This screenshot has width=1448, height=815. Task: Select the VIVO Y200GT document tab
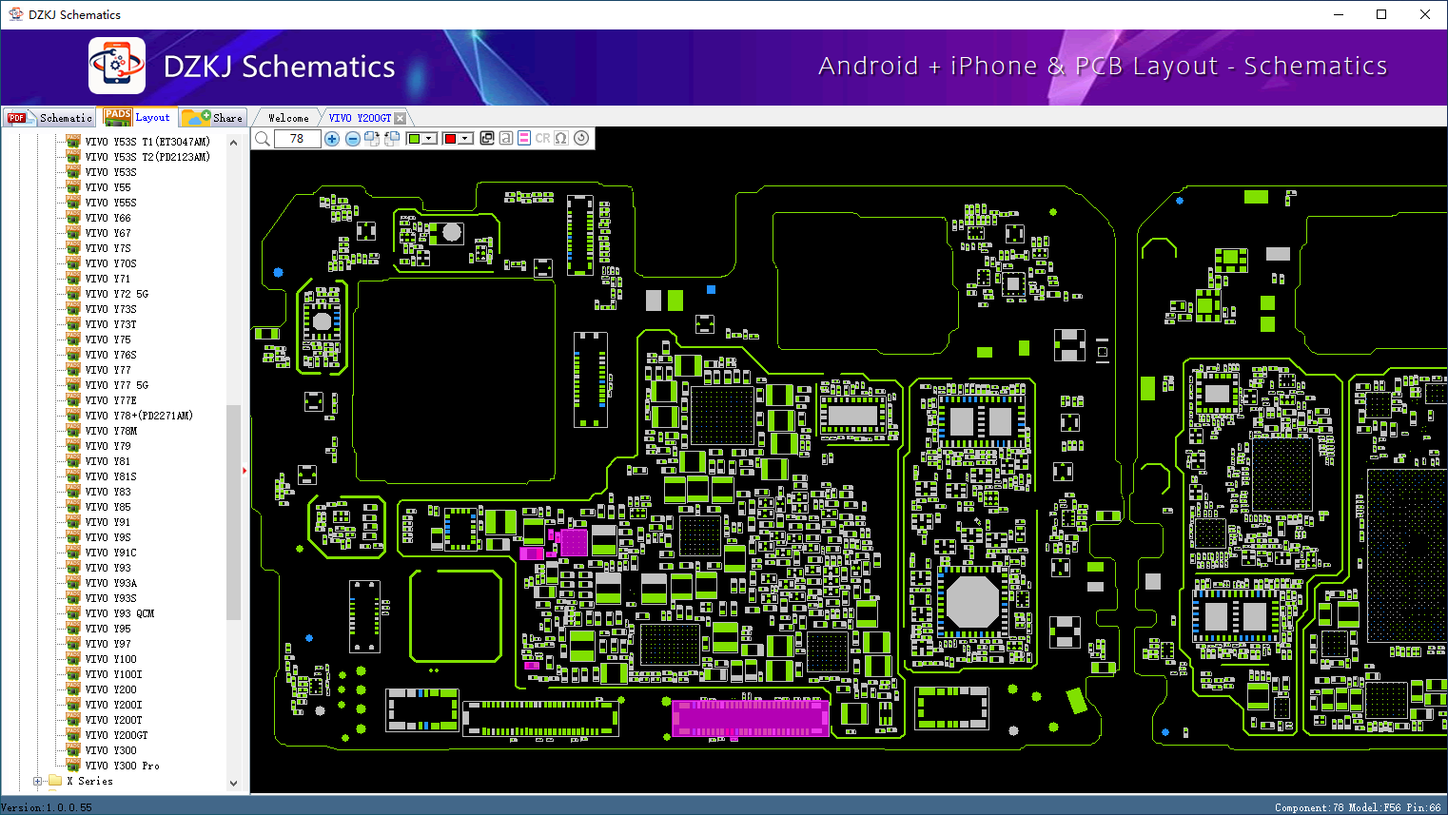tap(360, 118)
